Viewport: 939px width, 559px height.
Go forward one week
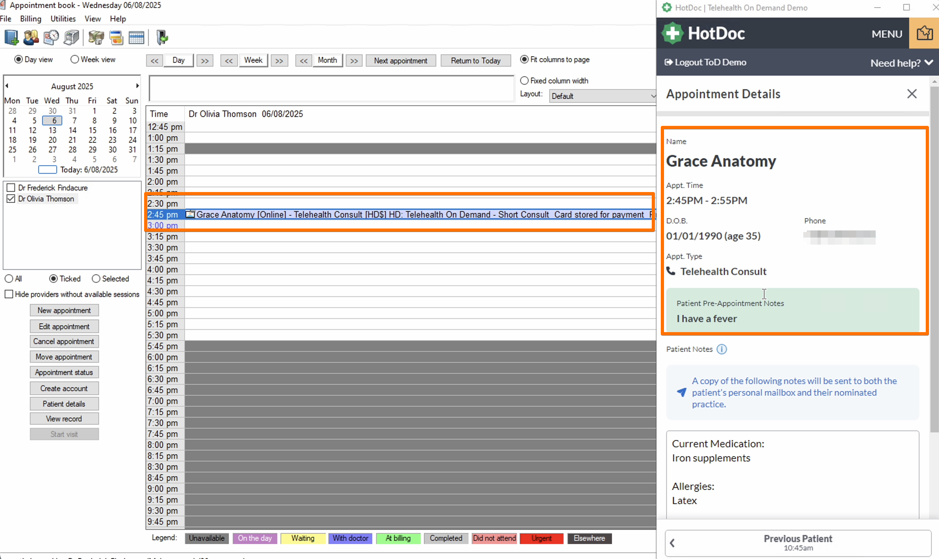(x=279, y=61)
